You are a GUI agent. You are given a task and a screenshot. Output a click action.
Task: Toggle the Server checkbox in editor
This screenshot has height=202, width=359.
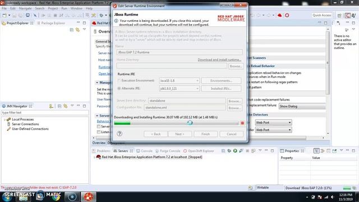(99, 126)
